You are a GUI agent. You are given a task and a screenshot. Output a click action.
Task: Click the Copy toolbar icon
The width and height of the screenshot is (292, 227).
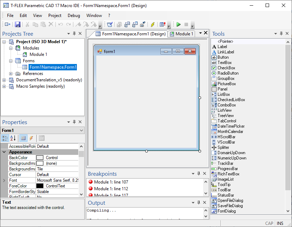tap(35, 24)
